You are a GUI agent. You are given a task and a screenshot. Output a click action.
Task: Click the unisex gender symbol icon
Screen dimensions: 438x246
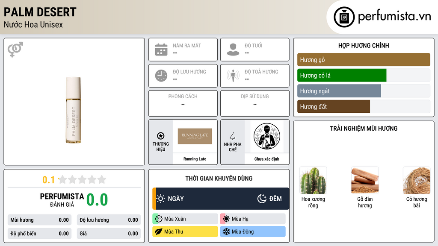[x=15, y=50]
